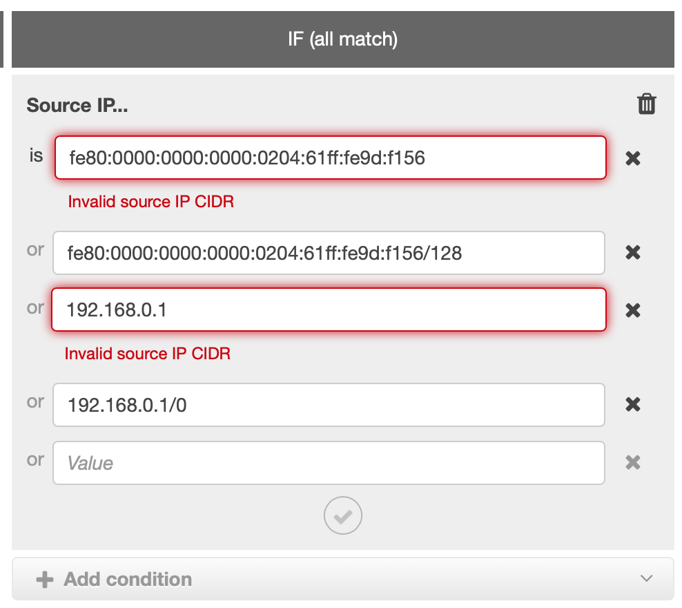Remove the first IPv6 value without CIDR suffix
Screen dimensions: 682x608
click(x=633, y=158)
